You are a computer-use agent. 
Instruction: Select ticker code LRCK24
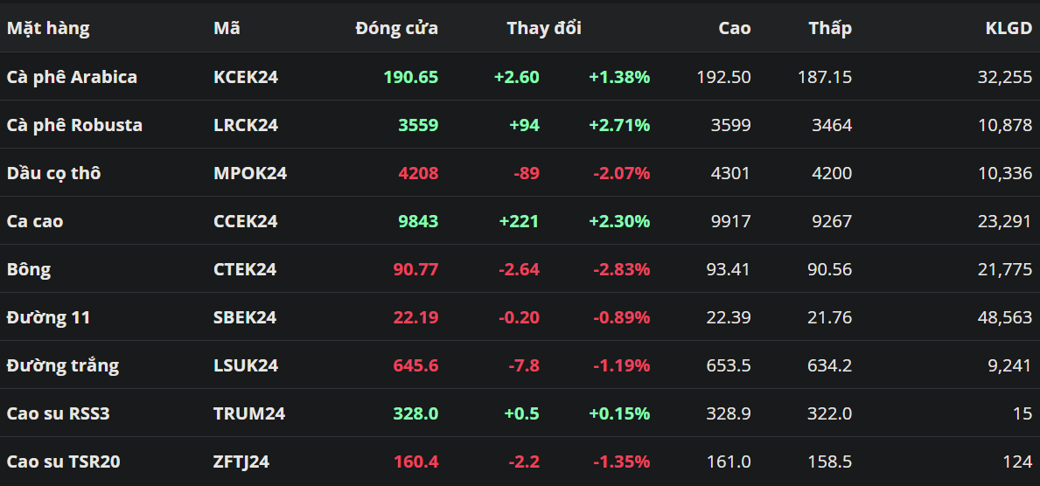pos(246,125)
